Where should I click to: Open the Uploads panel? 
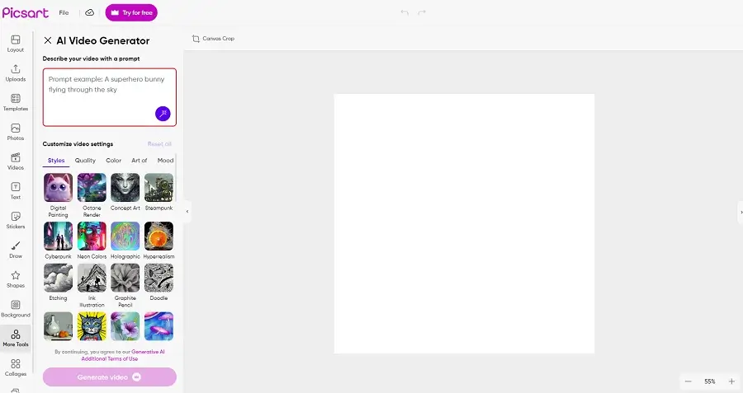tap(16, 73)
